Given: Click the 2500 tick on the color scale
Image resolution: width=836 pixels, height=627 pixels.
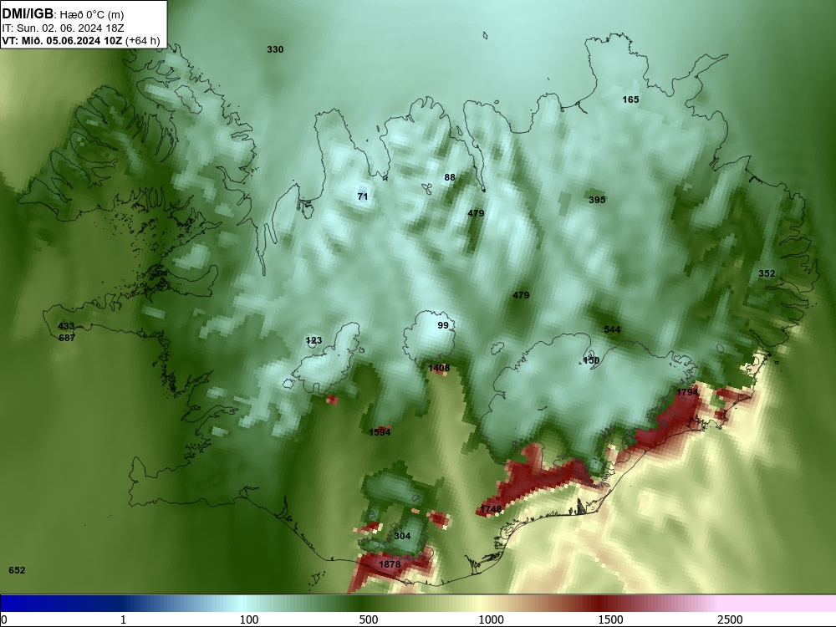Looking at the screenshot, I should tap(730, 619).
